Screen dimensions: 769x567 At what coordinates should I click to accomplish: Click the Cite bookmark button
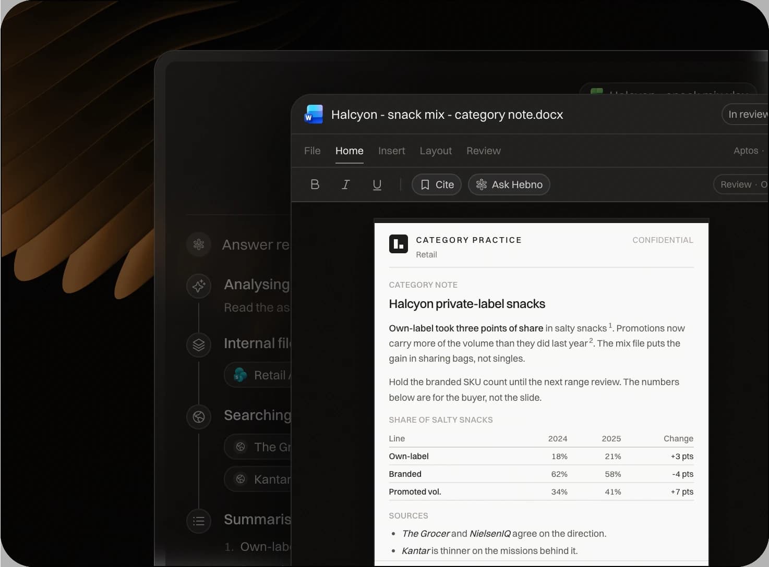437,184
